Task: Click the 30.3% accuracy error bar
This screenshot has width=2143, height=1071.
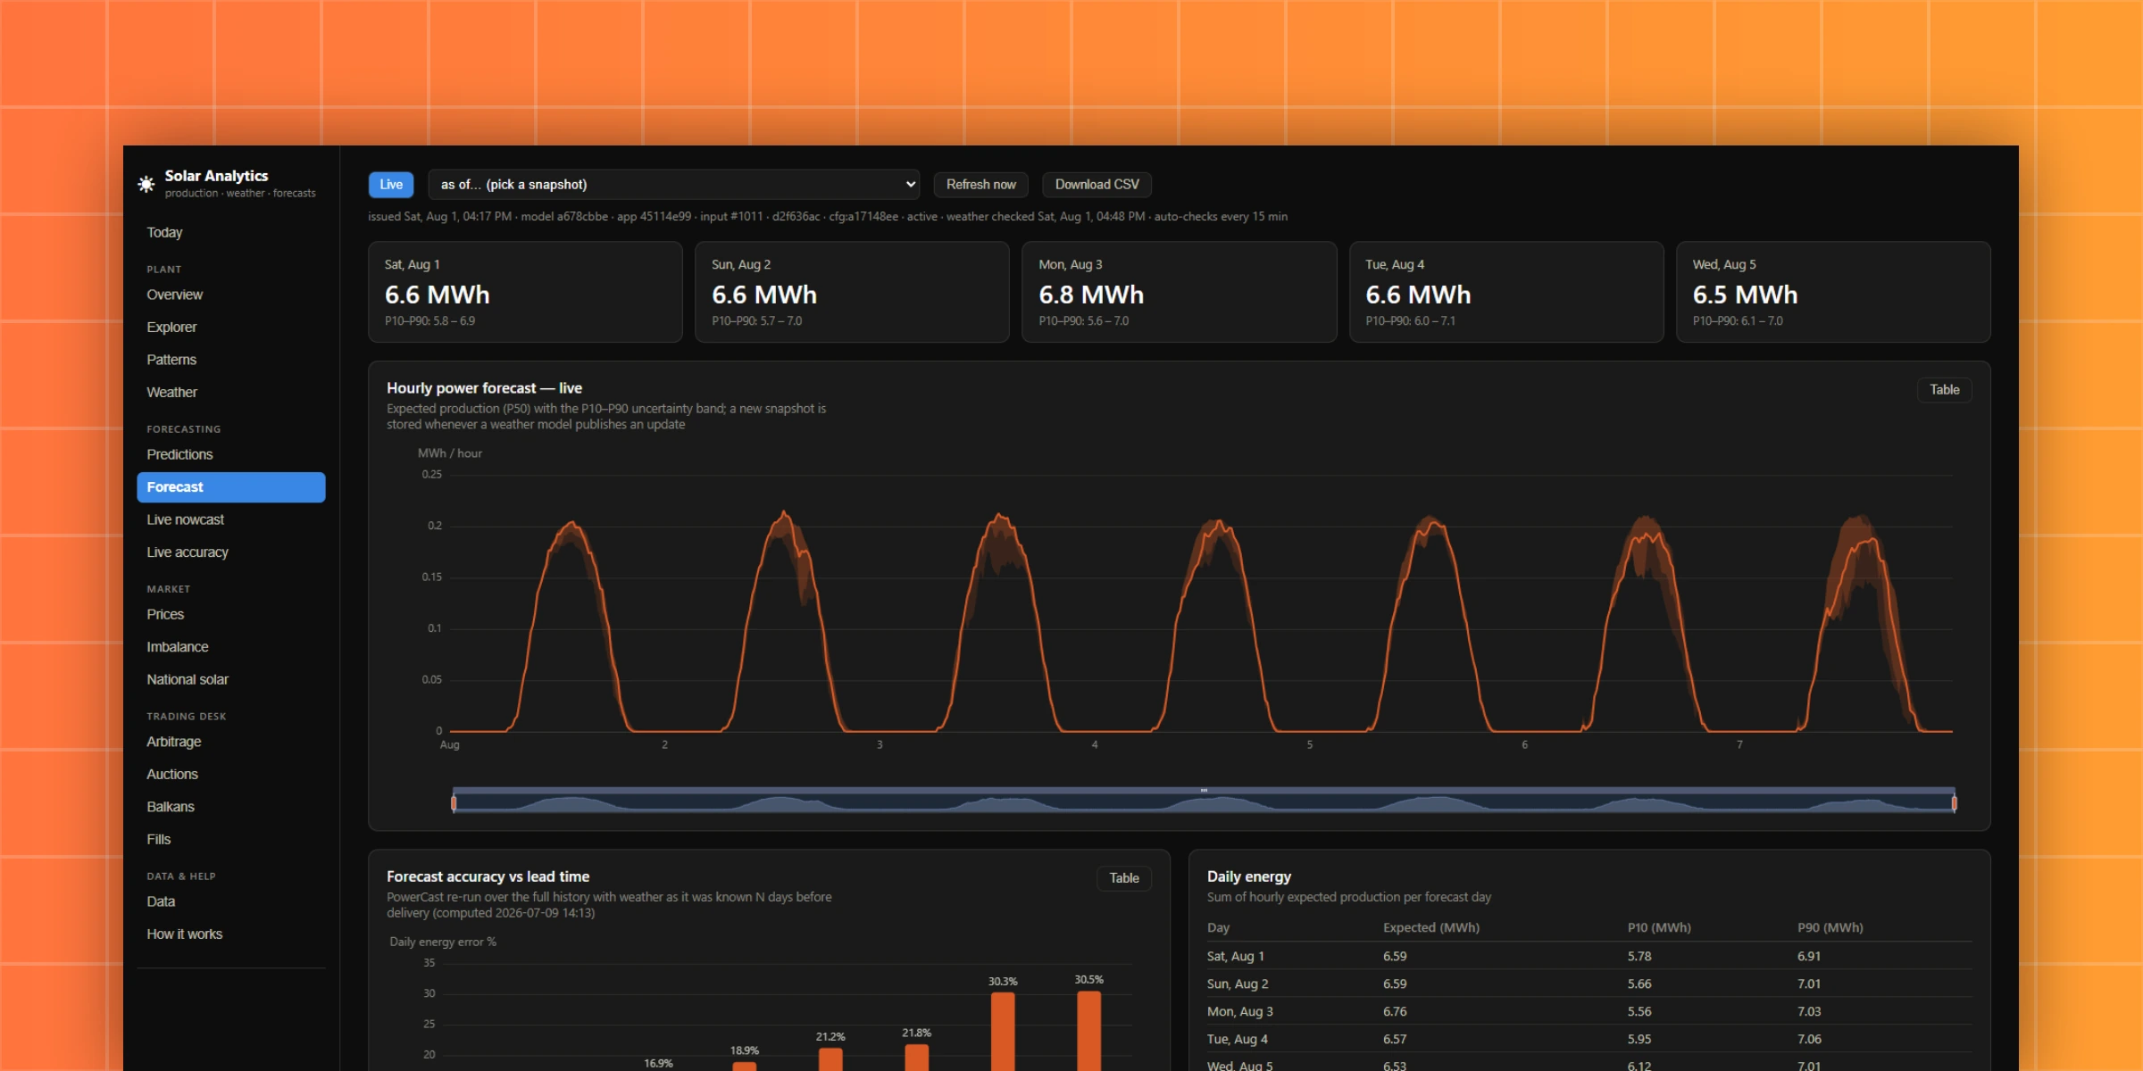Action: [x=1003, y=1031]
